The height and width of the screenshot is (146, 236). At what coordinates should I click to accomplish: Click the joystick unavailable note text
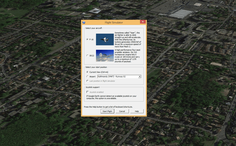(x=111, y=97)
